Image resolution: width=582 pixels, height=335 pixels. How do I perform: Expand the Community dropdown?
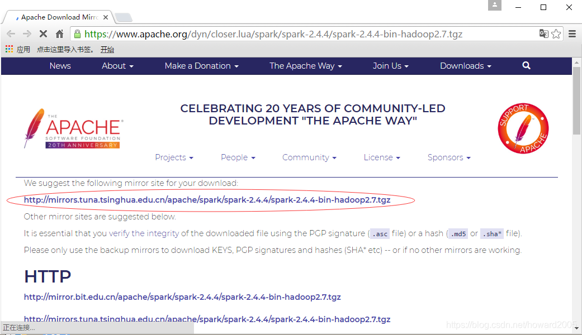[x=309, y=157]
